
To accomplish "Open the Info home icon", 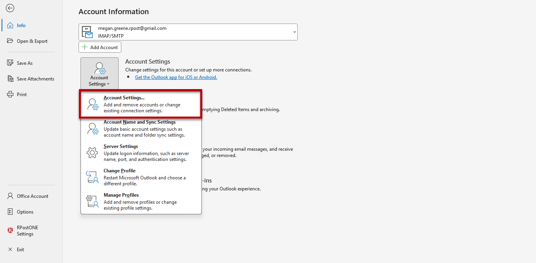I will pyautogui.click(x=10, y=26).
